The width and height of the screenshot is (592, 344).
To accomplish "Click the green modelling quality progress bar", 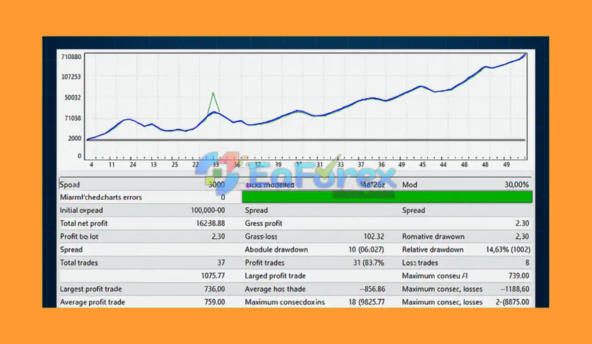I will [387, 197].
